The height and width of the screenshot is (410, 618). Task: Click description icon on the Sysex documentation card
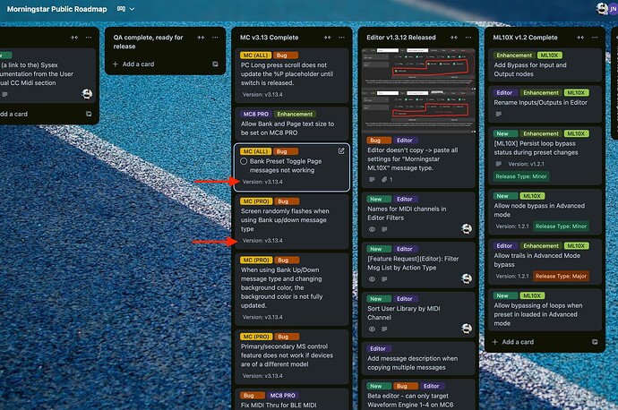pyautogui.click(x=4, y=95)
